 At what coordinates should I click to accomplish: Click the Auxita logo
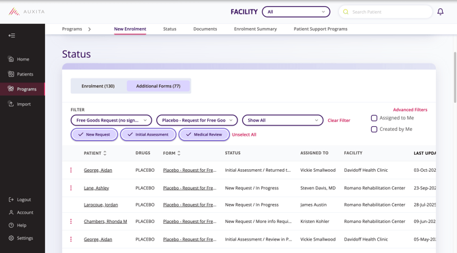click(x=27, y=12)
